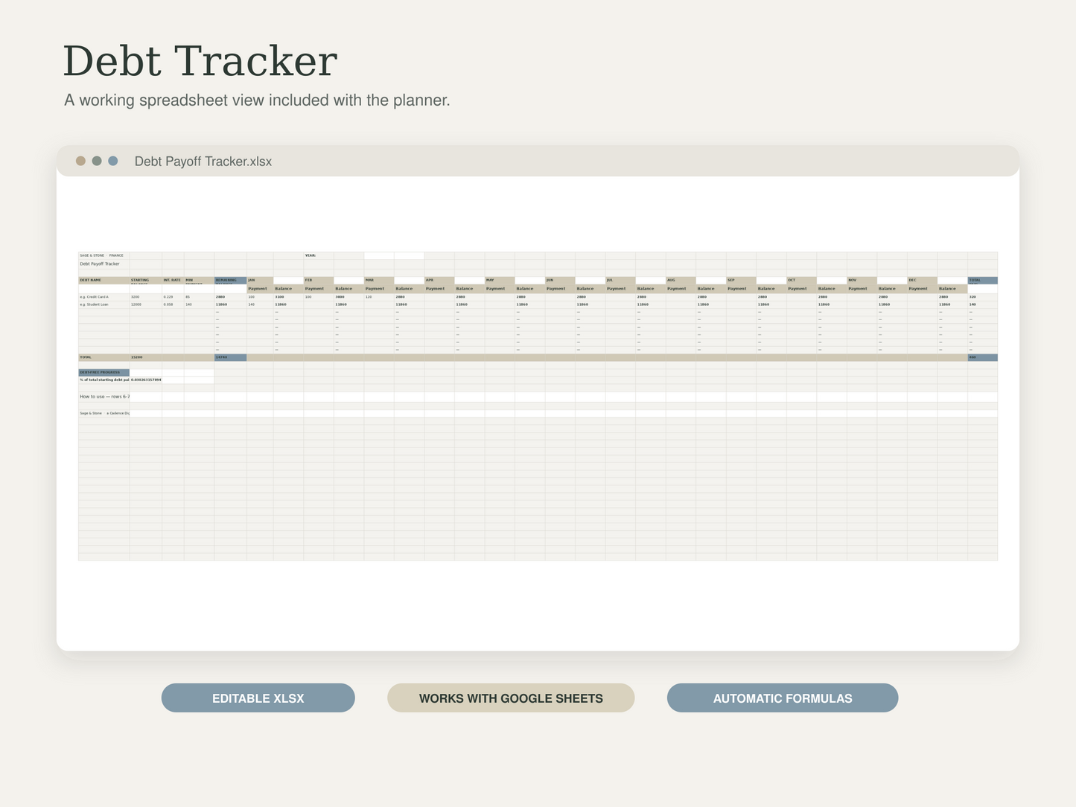
Task: Select the 12000 starting balance cell
Action: (145, 304)
